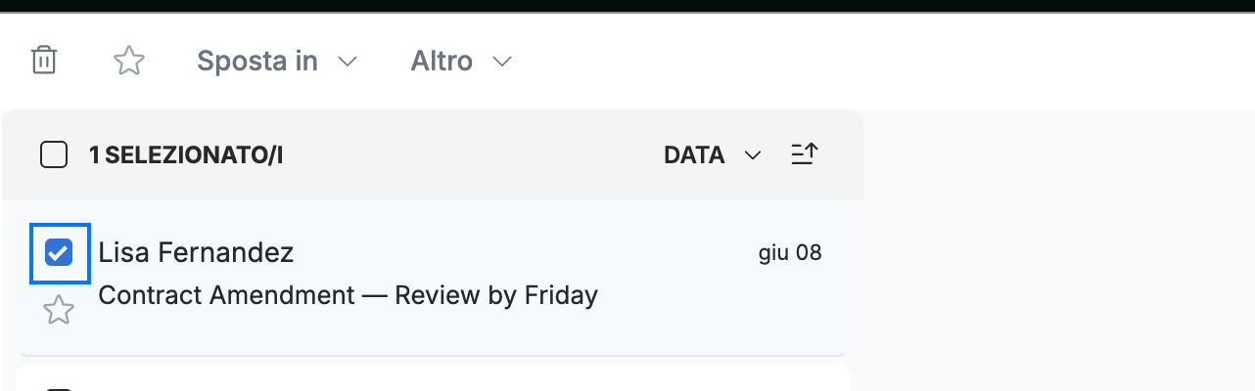Click the chevron next to Altro
Image resolution: width=1255 pixels, height=391 pixels.
pyautogui.click(x=502, y=62)
